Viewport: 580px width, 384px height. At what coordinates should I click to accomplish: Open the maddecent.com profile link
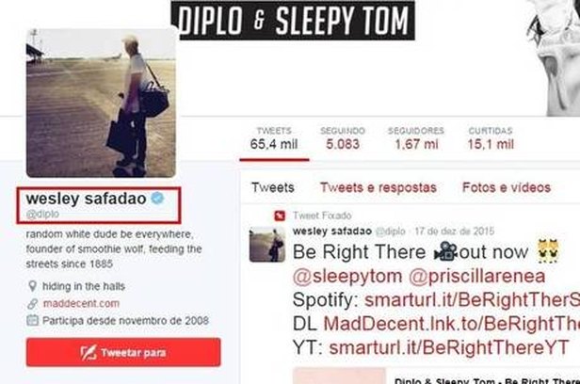[x=81, y=304]
